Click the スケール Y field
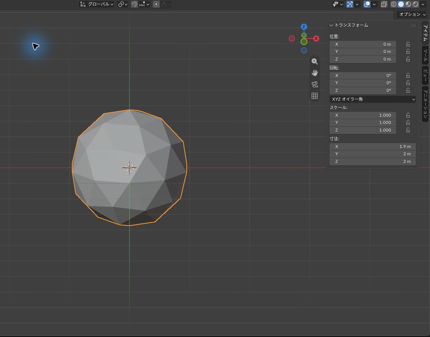 362,123
